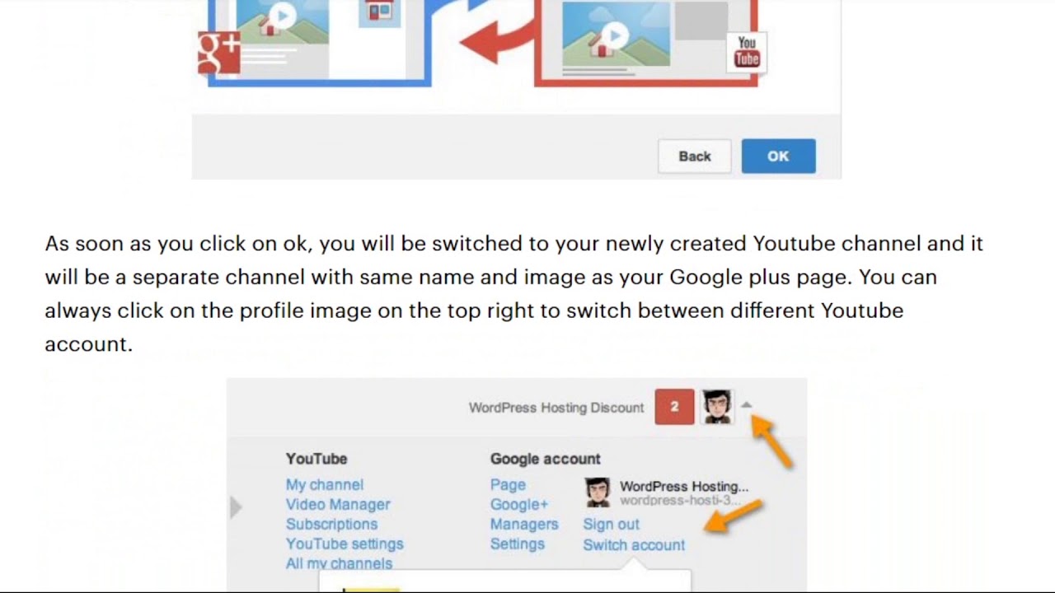Click the Google+ link under Google account

519,505
